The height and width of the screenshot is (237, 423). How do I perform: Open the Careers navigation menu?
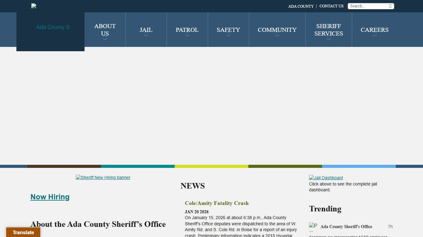[374, 30]
